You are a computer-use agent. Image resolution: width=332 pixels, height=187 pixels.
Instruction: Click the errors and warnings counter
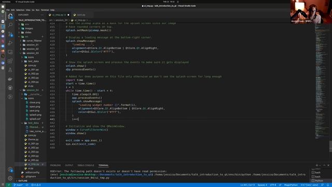36,185
